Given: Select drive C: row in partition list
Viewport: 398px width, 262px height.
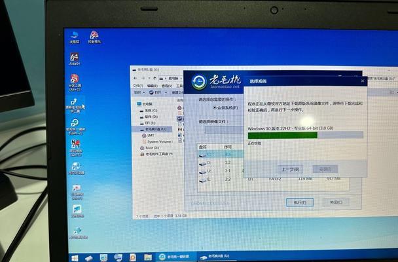Looking at the screenshot, I should click(x=221, y=154).
